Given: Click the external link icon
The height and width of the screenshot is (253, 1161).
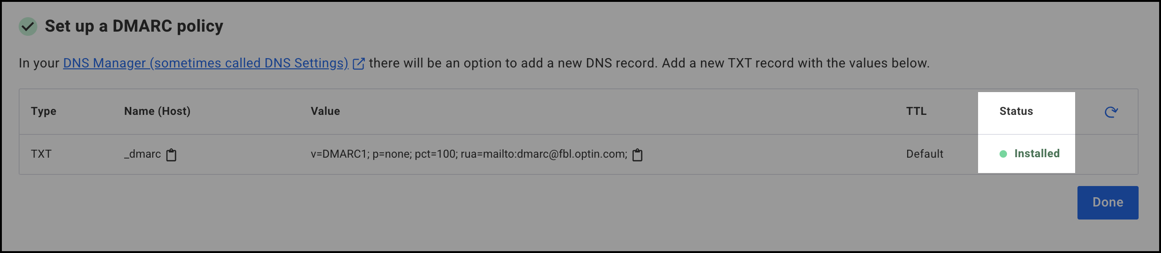Looking at the screenshot, I should tap(358, 64).
